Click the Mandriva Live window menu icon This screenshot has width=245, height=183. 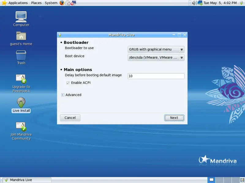[x=60, y=35]
